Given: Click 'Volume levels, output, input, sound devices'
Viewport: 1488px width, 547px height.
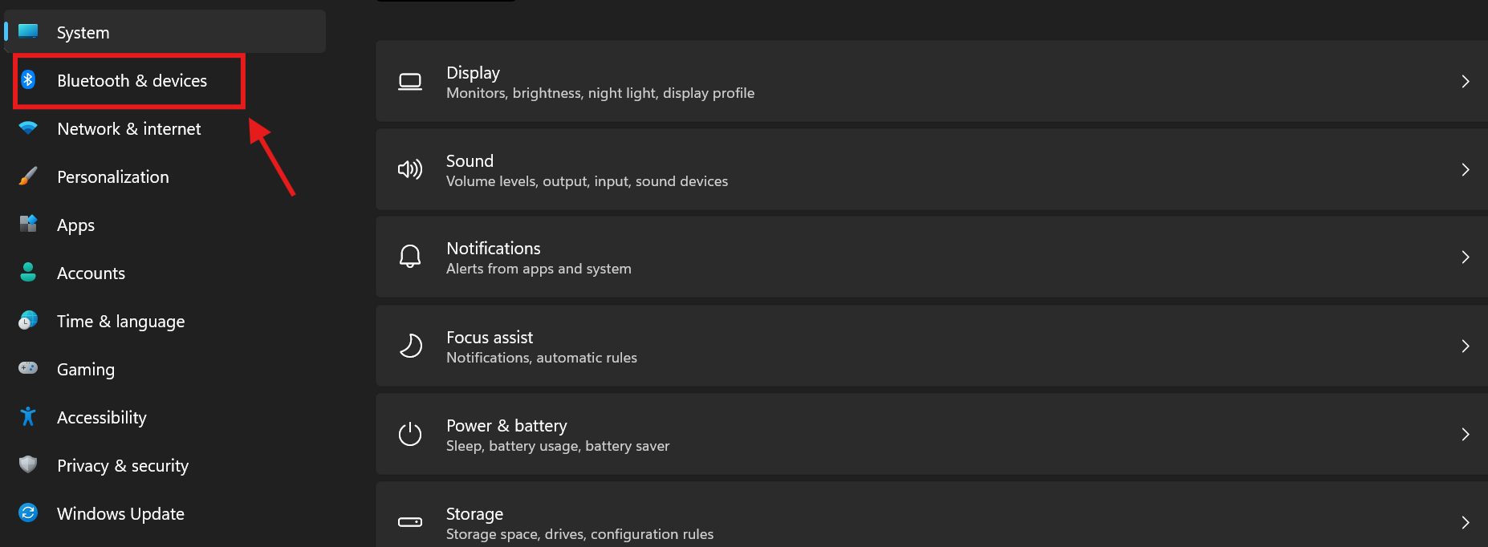Looking at the screenshot, I should tap(587, 181).
